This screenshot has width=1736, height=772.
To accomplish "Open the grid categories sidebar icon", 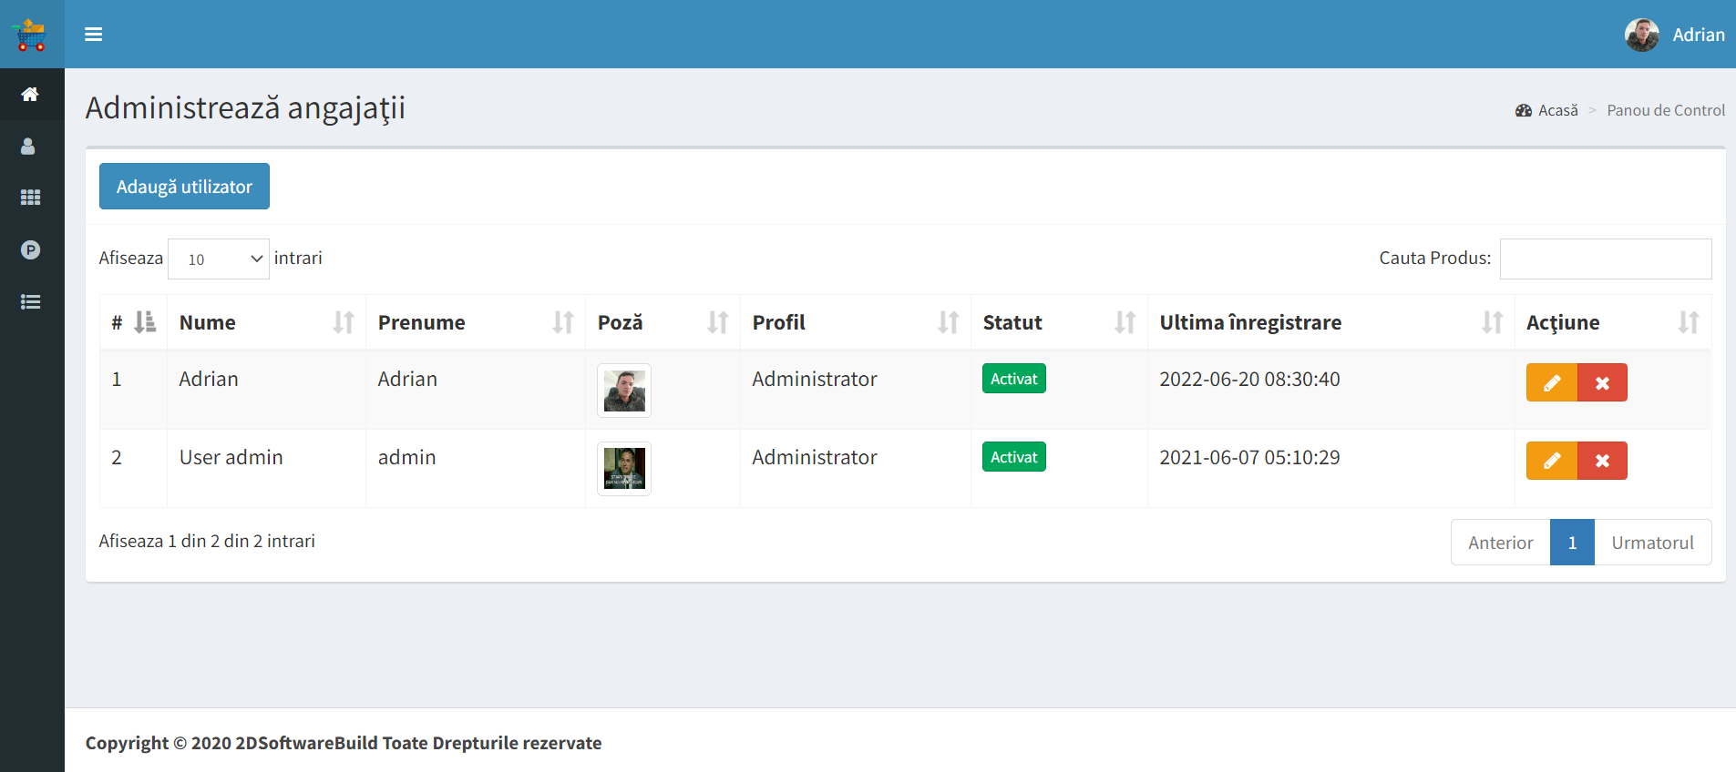I will 30,198.
